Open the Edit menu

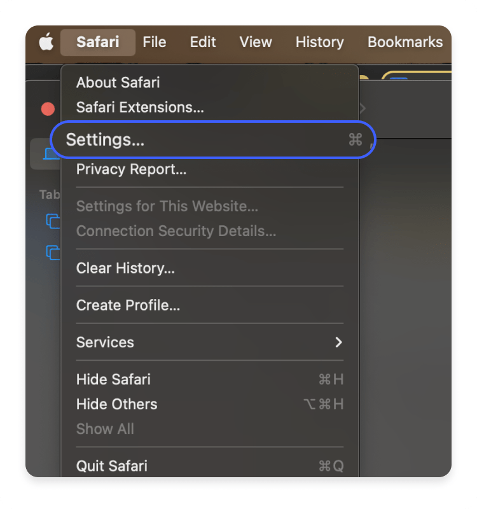(x=202, y=42)
